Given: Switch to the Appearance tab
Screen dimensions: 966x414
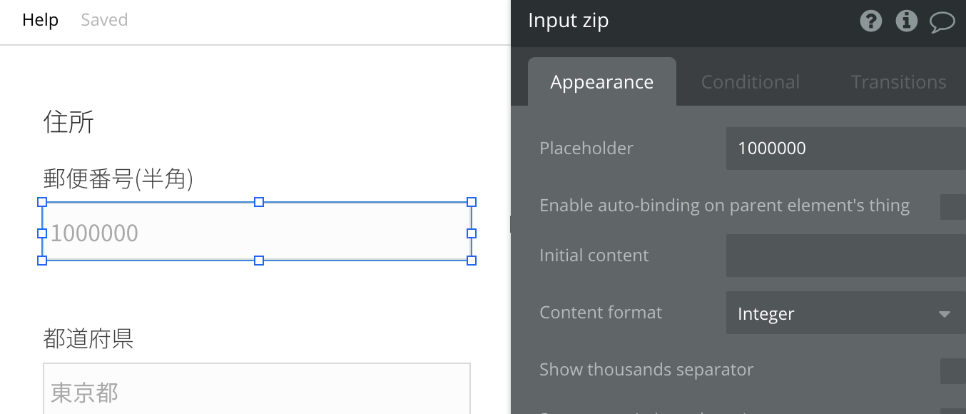Looking at the screenshot, I should click(601, 82).
